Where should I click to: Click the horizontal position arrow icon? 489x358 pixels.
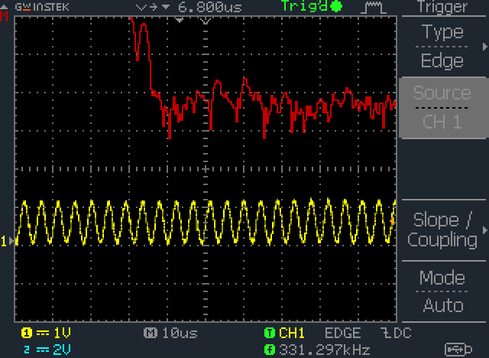(x=153, y=7)
